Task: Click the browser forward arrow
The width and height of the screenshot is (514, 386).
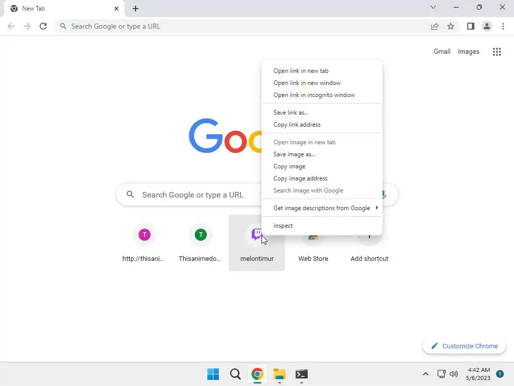Action: pos(27,26)
